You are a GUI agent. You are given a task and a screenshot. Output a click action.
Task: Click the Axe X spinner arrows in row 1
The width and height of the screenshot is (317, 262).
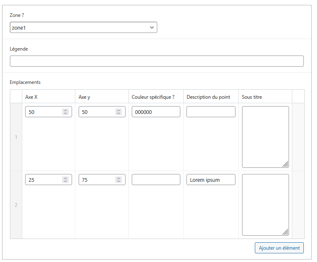pyautogui.click(x=65, y=112)
